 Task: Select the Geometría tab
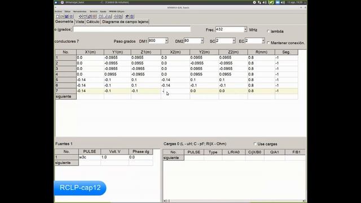(x=64, y=21)
